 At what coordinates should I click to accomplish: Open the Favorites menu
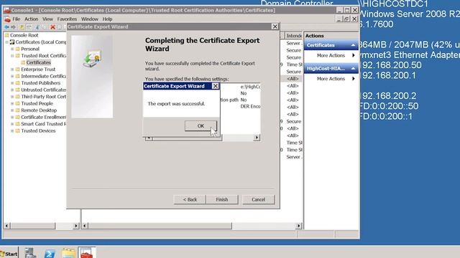pos(67,19)
